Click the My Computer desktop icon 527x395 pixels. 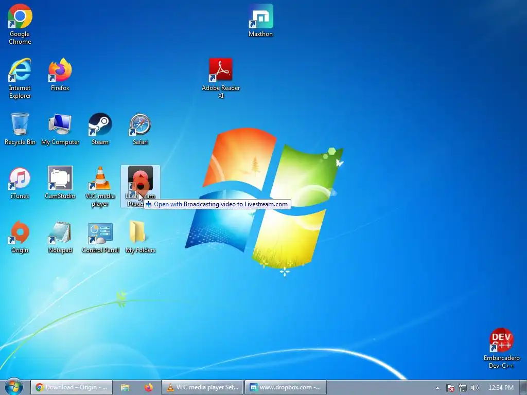pos(60,129)
